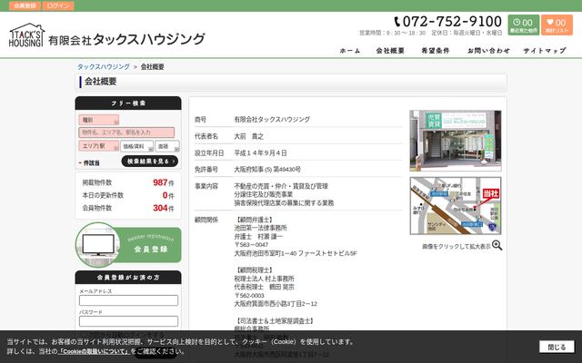
Task: Click the フリー検索 panel header
Action: pos(128,103)
